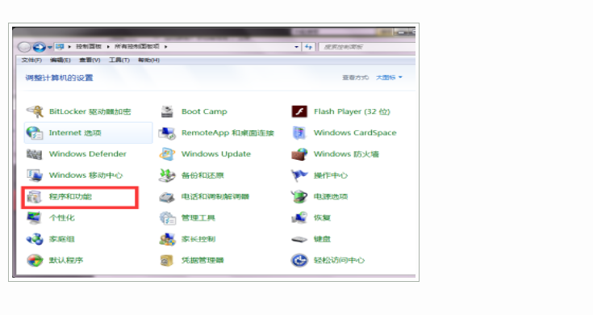Open 家长控制 icon
This screenshot has width=593, height=315.
[x=167, y=239]
